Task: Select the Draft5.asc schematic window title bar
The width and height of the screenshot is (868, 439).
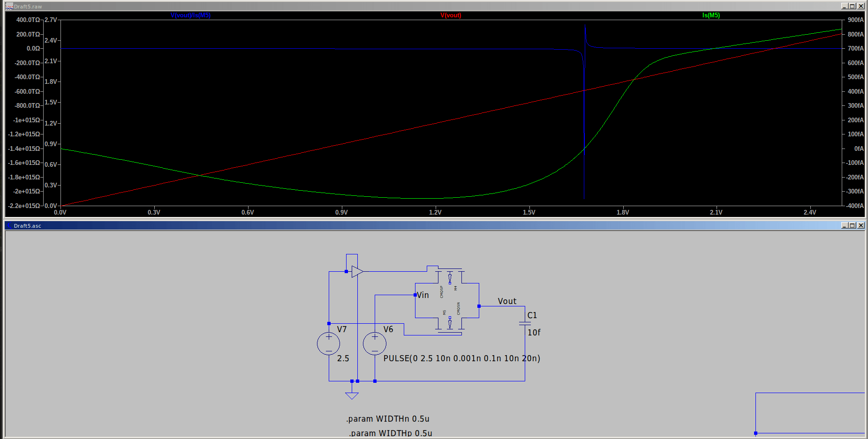Action: pos(188,225)
